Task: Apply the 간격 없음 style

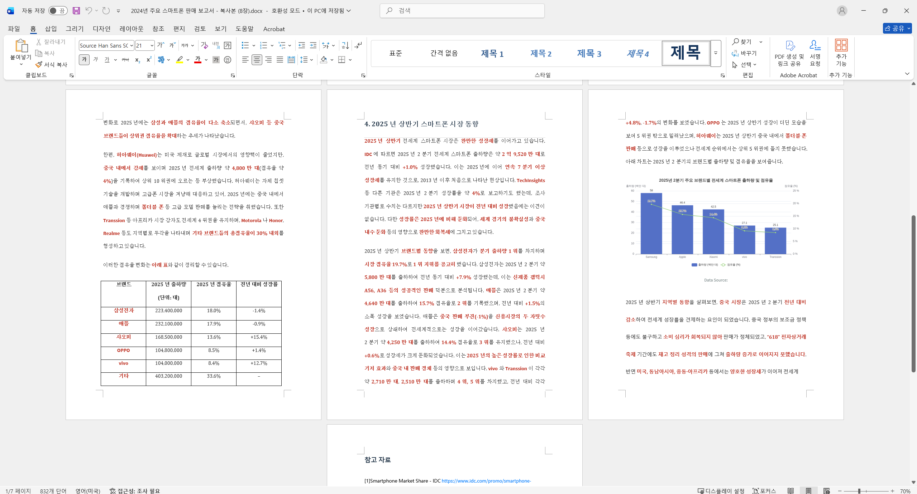Action: click(x=444, y=53)
